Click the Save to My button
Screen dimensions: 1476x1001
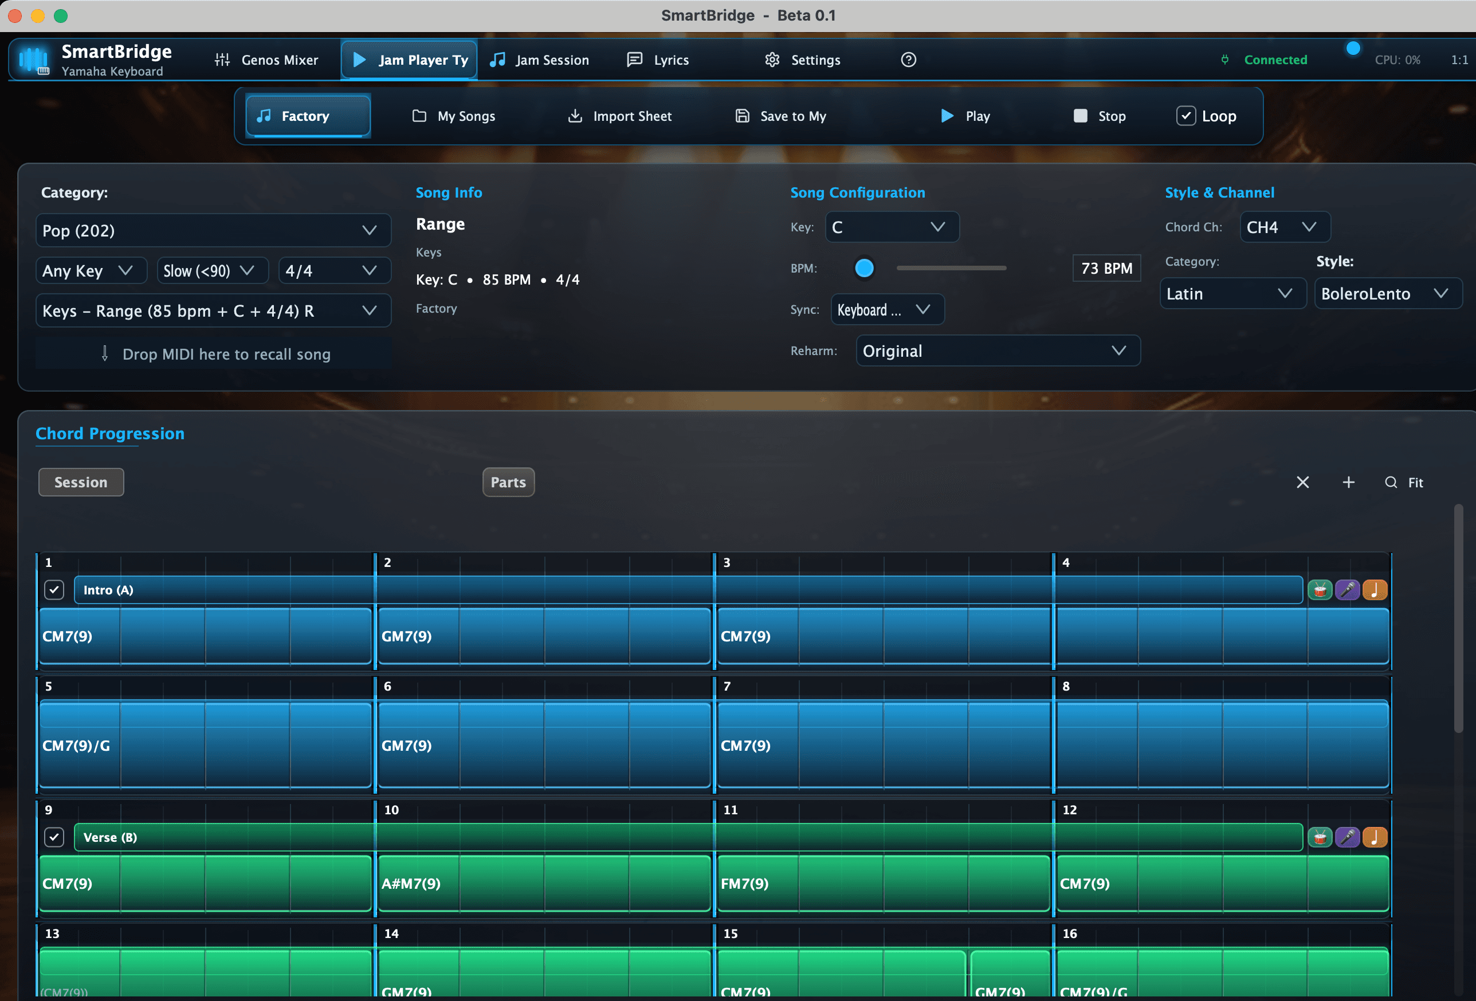tap(781, 116)
